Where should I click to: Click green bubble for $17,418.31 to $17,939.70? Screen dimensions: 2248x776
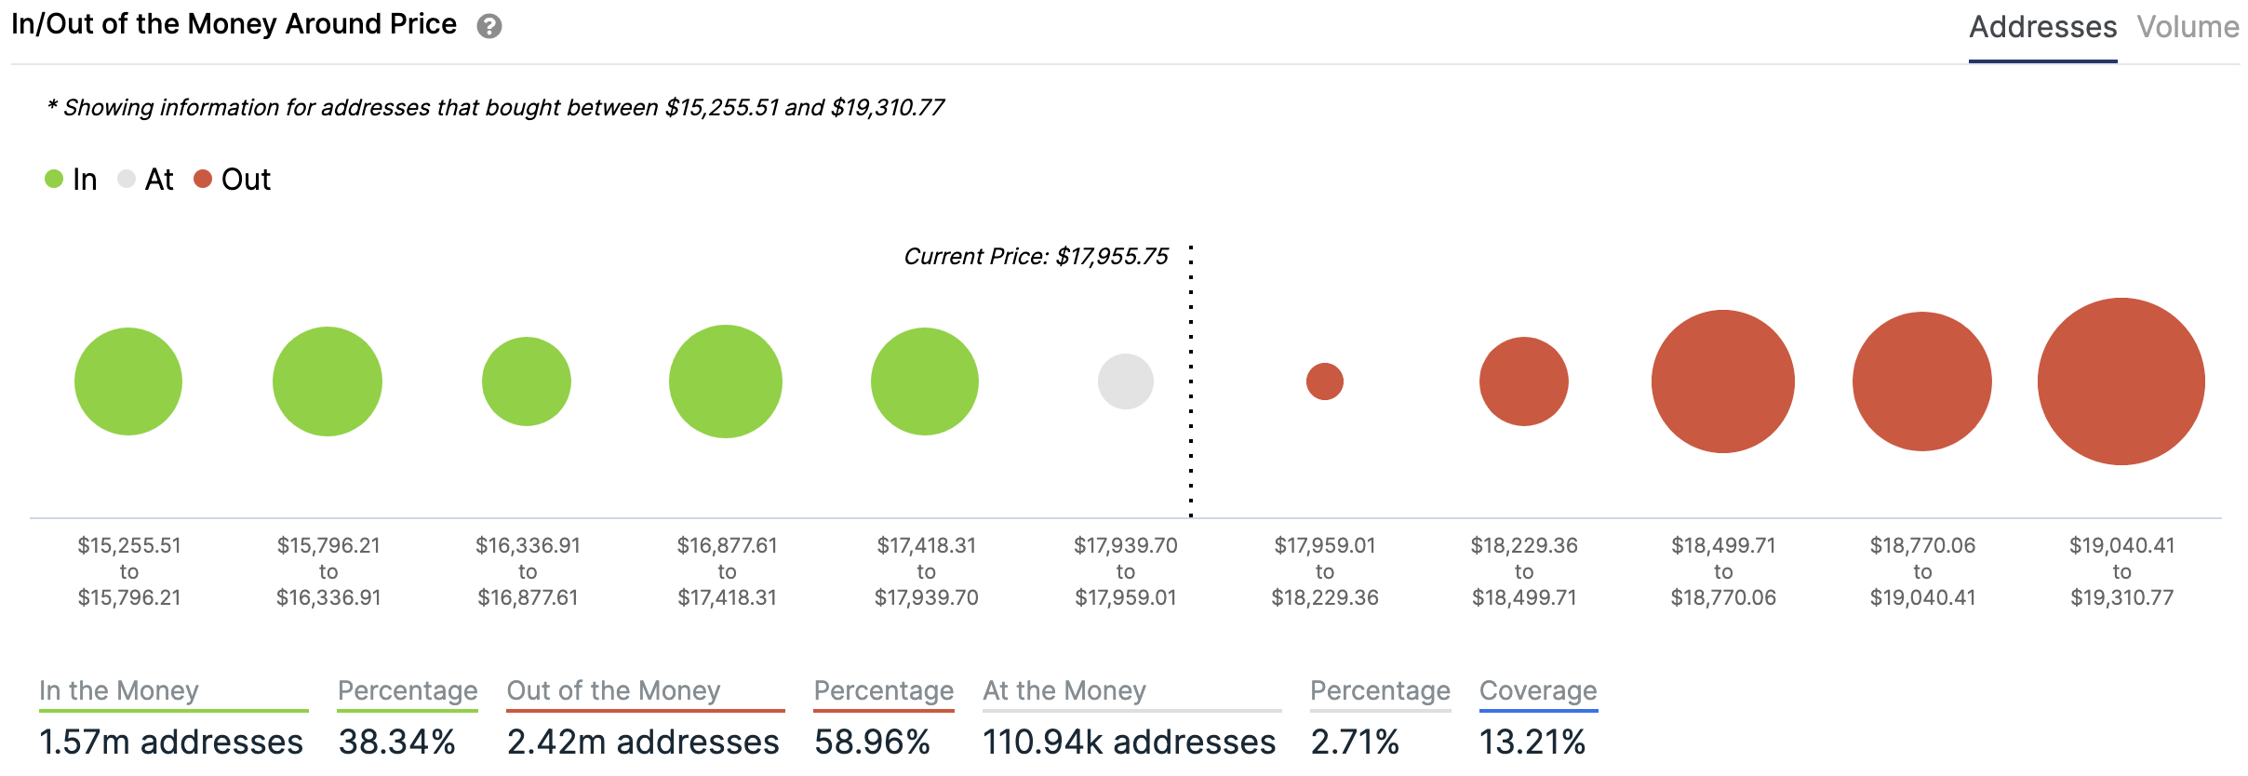[x=925, y=381]
